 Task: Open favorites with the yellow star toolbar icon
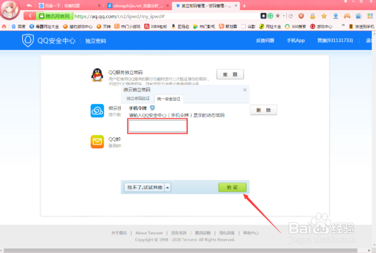point(324,16)
